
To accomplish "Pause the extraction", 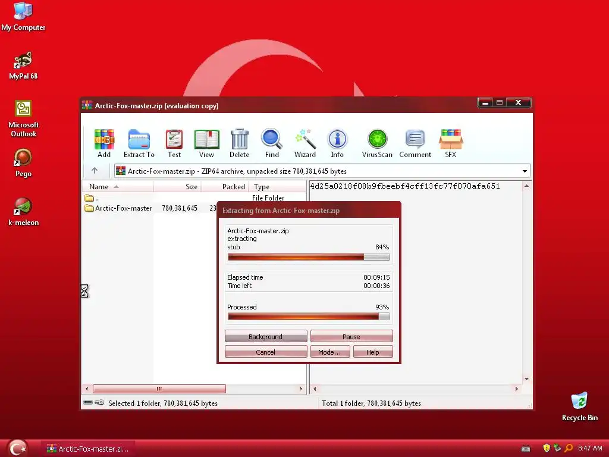I will (x=351, y=337).
